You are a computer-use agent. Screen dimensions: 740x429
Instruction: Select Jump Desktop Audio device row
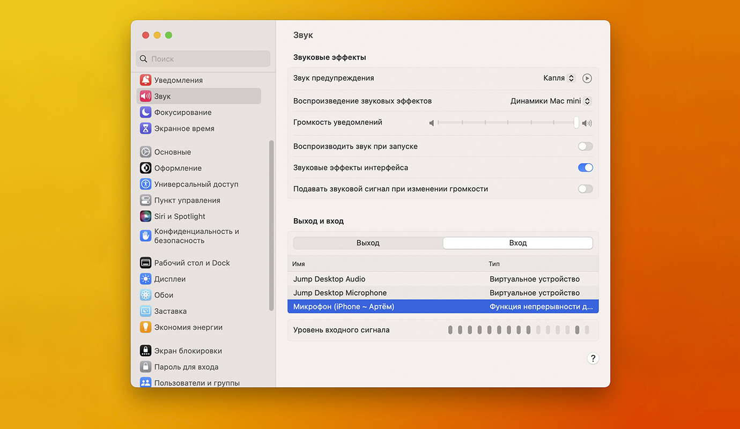(443, 279)
